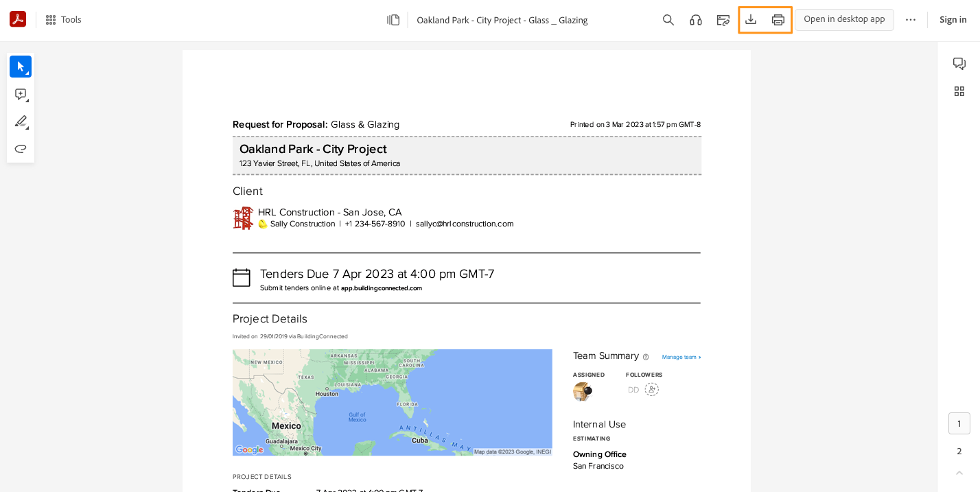Select the highlight pen tool
The width and height of the screenshot is (980, 492).
point(21,121)
